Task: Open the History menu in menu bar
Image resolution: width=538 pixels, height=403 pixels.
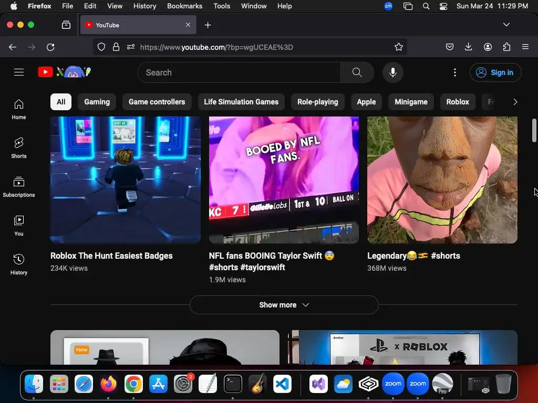Action: pos(145,6)
